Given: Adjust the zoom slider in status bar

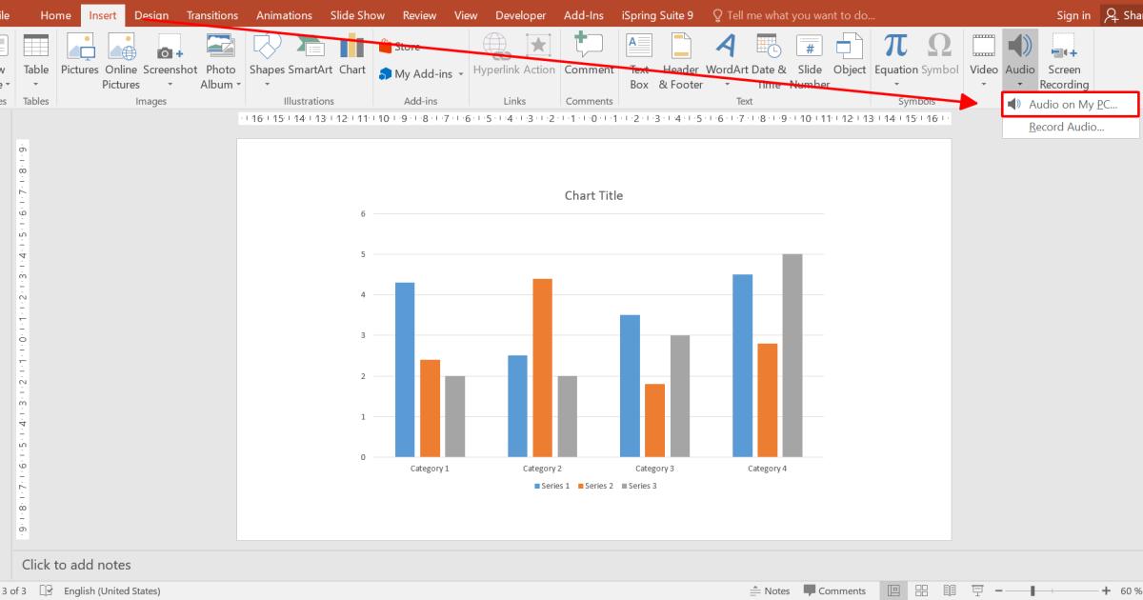Looking at the screenshot, I should pos(1033,590).
